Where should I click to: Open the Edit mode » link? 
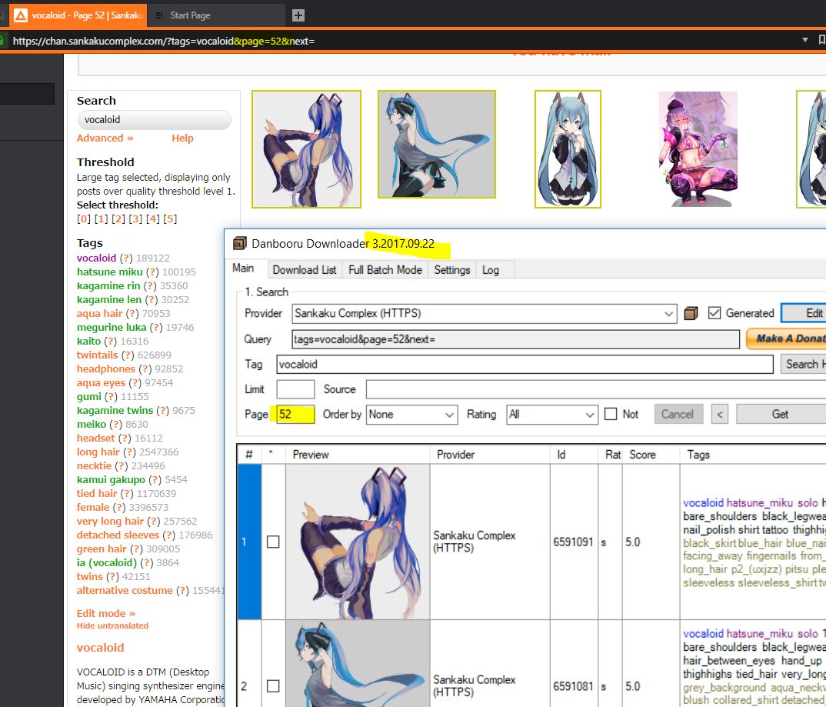pos(106,613)
